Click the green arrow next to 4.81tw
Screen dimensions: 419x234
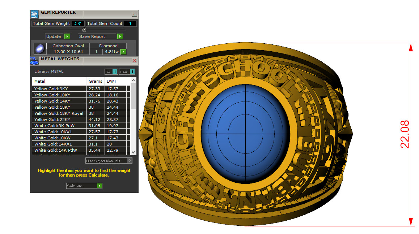coord(123,52)
